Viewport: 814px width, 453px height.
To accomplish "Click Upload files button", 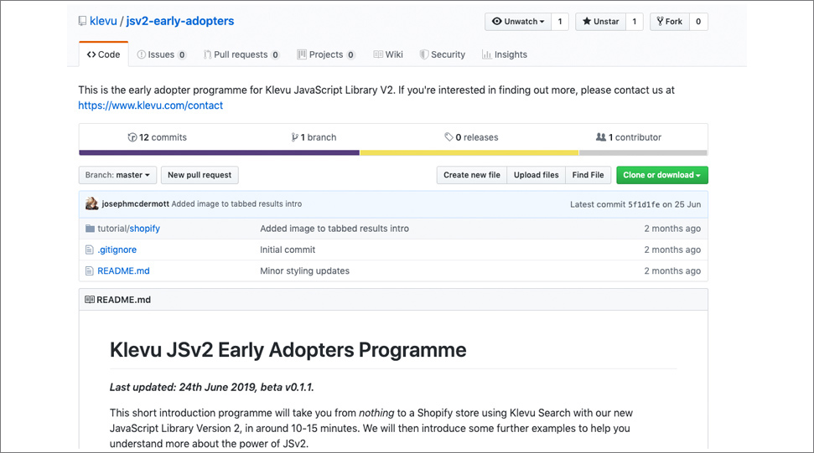I will coord(537,175).
